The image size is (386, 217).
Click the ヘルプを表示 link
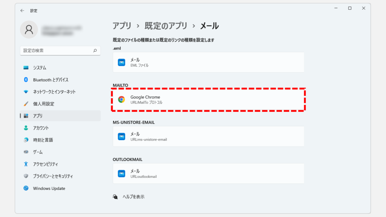pos(133,197)
